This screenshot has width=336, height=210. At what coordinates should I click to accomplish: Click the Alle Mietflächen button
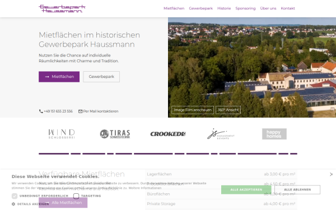click(63, 203)
